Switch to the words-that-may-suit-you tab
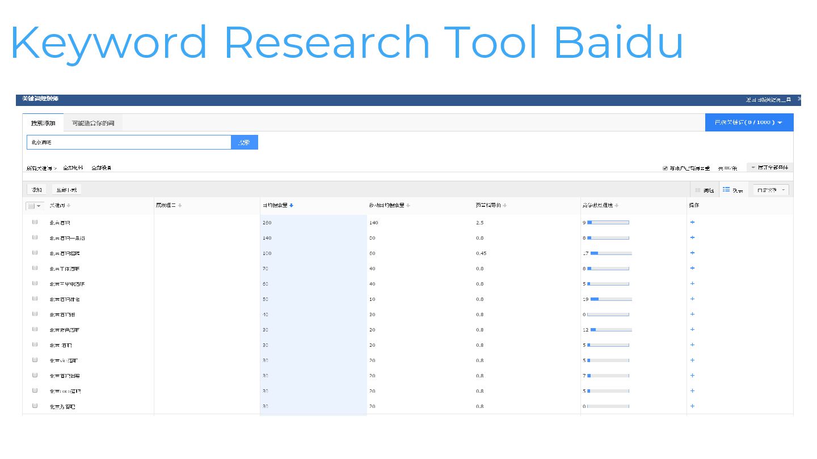 click(93, 122)
